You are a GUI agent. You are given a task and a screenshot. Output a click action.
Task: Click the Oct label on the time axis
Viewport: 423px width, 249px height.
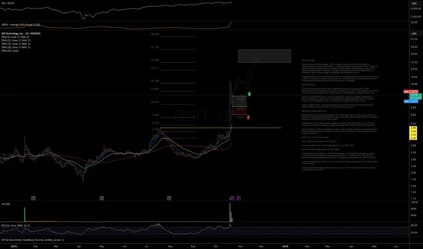[x=216, y=246]
